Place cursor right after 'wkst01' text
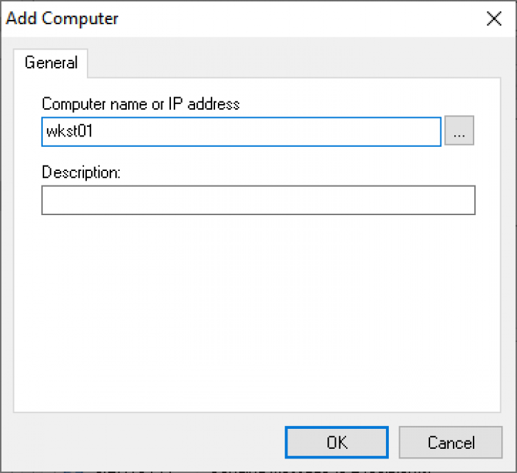This screenshot has height=473, width=517. coord(94,132)
